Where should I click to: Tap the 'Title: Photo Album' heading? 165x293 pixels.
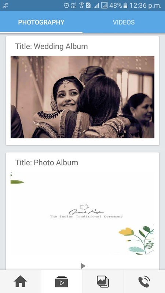47,163
